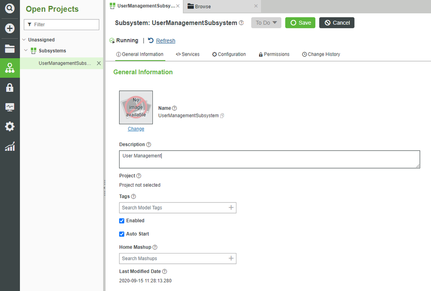
Task: Open the Browse folder icon
Action: coord(9,48)
